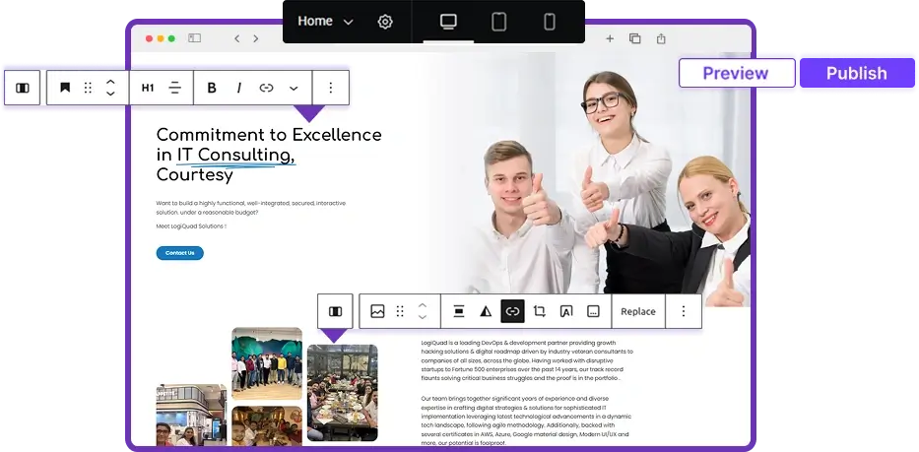Click the image block type icon

coord(377,311)
